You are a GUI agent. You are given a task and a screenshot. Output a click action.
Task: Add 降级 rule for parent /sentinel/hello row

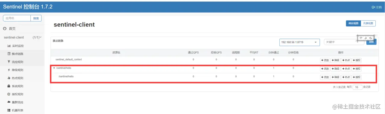(335, 69)
